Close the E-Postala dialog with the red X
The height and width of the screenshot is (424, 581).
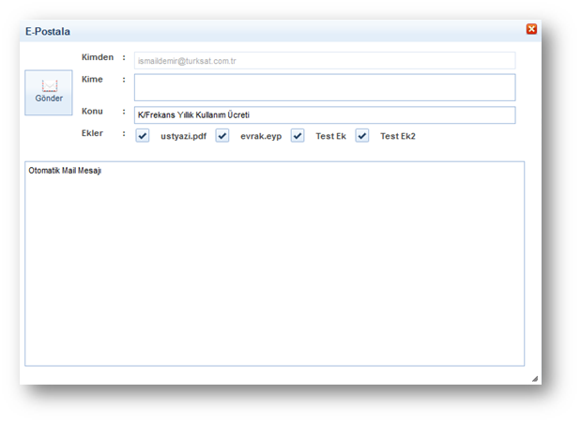click(531, 29)
